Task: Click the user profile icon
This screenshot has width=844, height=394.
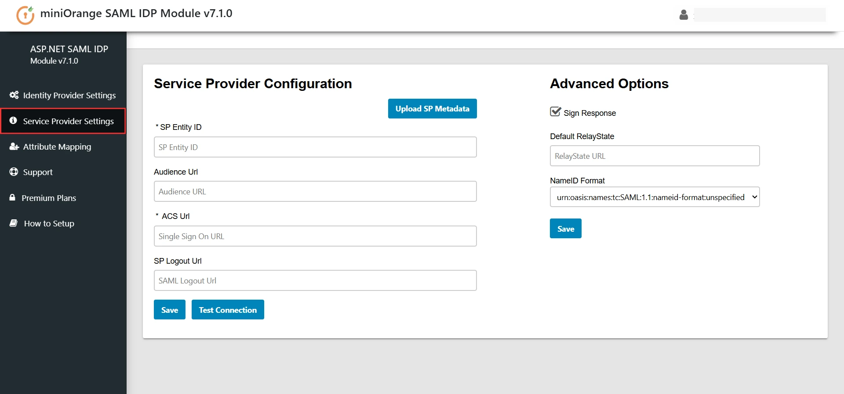Action: (684, 15)
